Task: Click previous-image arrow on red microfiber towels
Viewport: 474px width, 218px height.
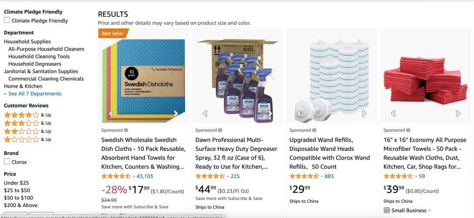Action: pyautogui.click(x=393, y=114)
